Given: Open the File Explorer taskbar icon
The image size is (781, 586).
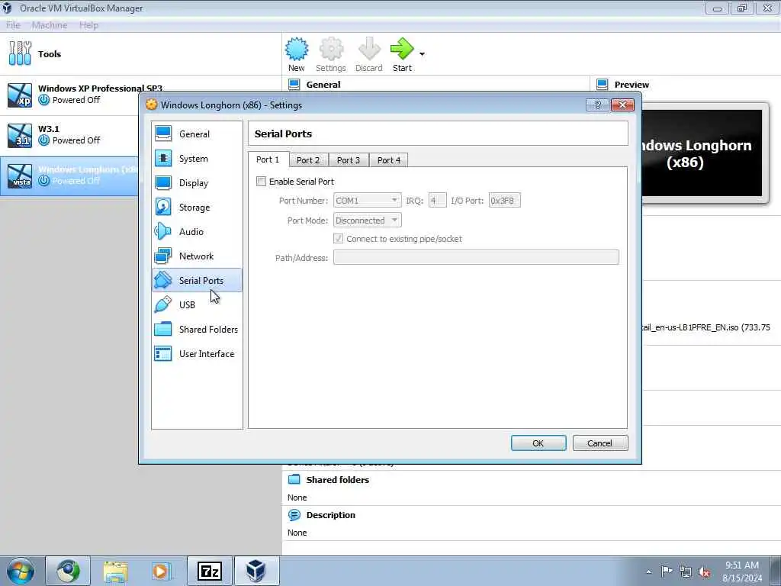Looking at the screenshot, I should tap(116, 571).
